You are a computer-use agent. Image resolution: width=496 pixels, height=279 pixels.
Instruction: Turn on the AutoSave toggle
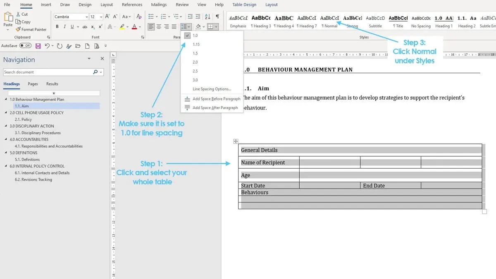pos(26,46)
